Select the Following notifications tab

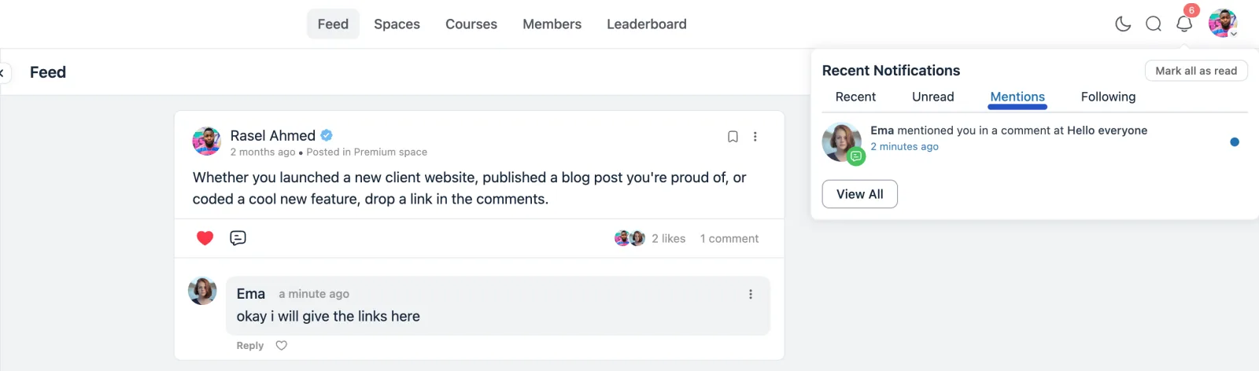[x=1108, y=97]
